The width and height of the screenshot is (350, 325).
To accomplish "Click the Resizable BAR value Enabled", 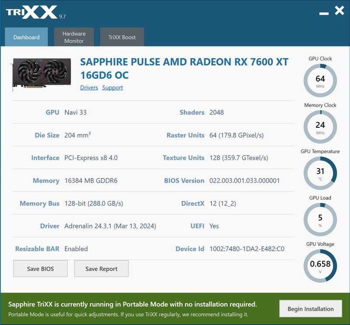I will point(76,249).
